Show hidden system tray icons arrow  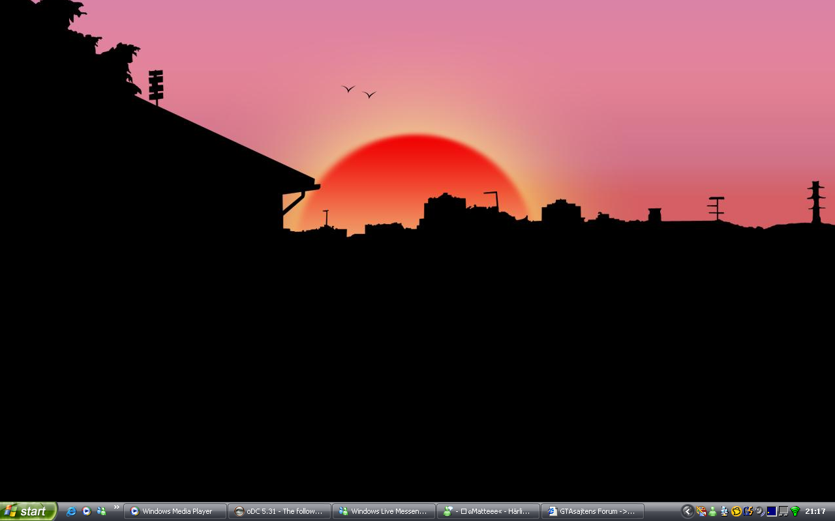pos(688,511)
